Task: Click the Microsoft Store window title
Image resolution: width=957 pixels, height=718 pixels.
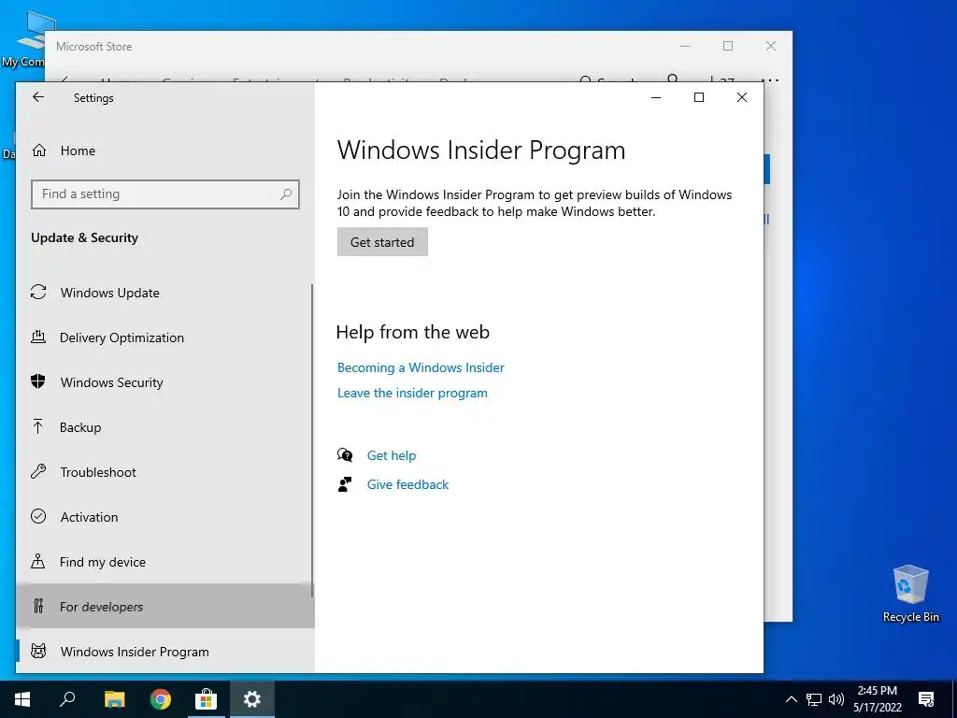Action: pos(94,47)
